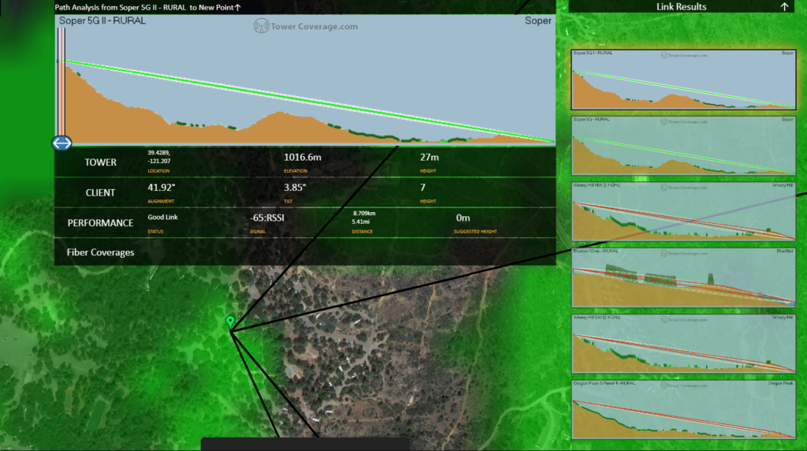The width and height of the screenshot is (807, 451).
Task: Open the Winery Hill SW link result thumbnail
Action: [x=683, y=344]
